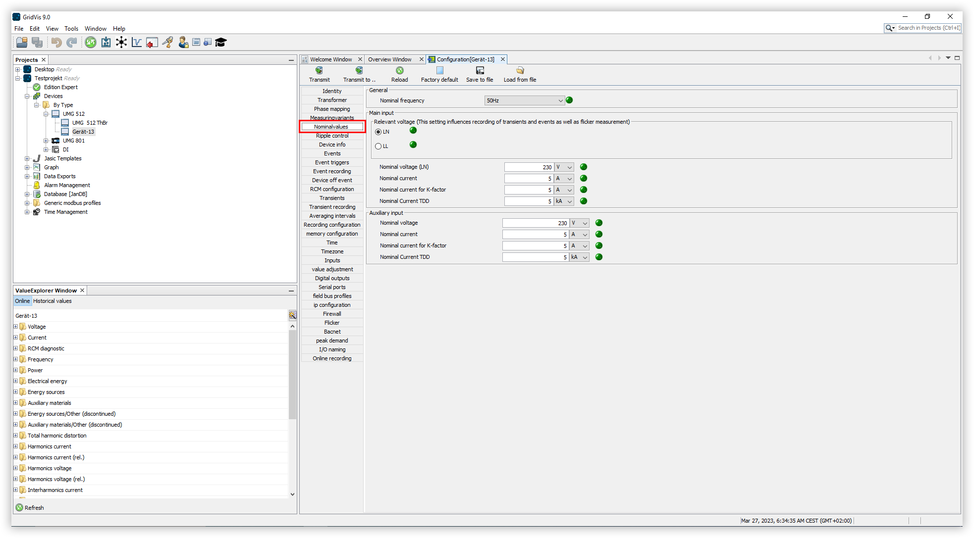The image size is (974, 538).
Task: Select the LN relevant voltage radio button
Action: coord(379,132)
